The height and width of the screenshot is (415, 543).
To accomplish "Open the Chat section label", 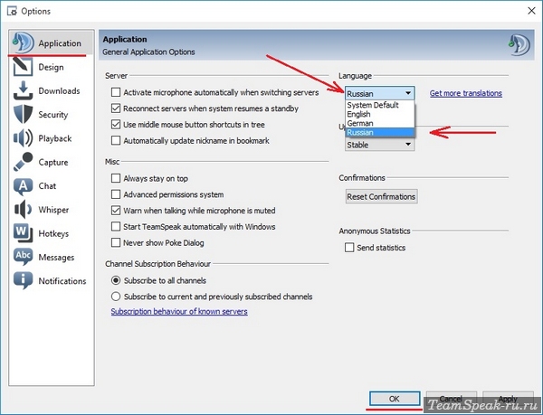I will [x=47, y=186].
